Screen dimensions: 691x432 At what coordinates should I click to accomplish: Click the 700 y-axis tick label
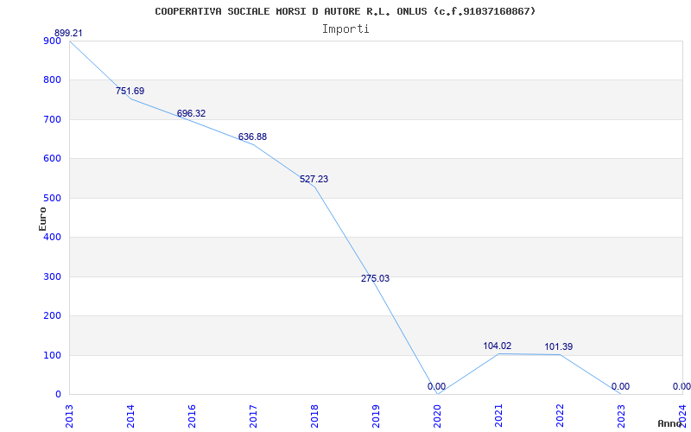[52, 119]
